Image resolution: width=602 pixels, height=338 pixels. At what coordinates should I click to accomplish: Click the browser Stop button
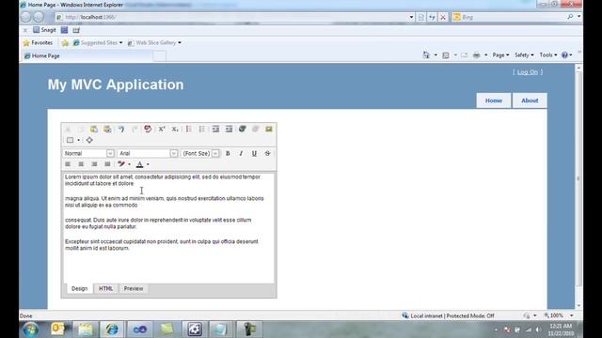coord(443,17)
